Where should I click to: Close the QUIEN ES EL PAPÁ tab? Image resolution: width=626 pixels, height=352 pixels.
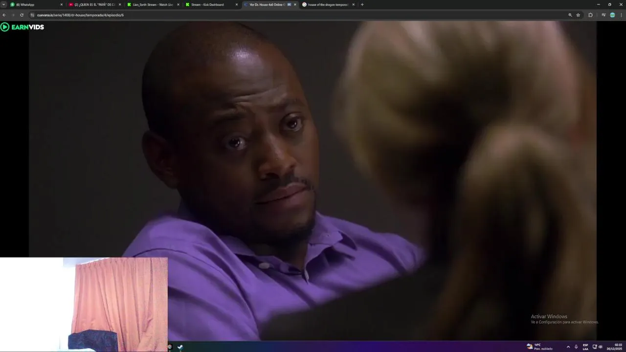[120, 4]
